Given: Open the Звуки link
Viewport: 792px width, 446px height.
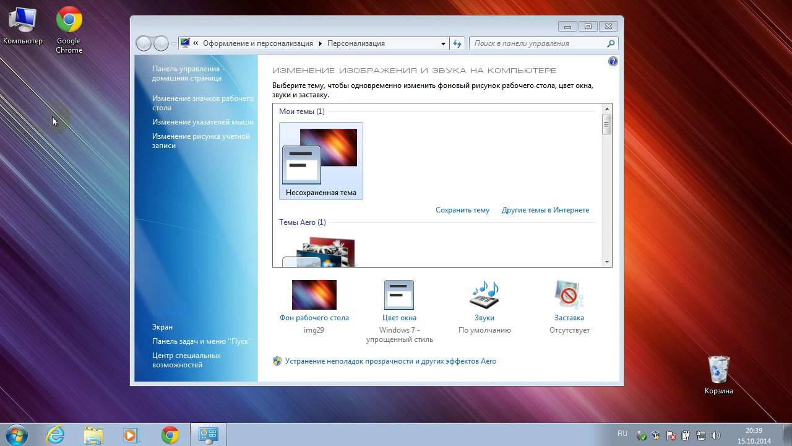Looking at the screenshot, I should coord(484,318).
